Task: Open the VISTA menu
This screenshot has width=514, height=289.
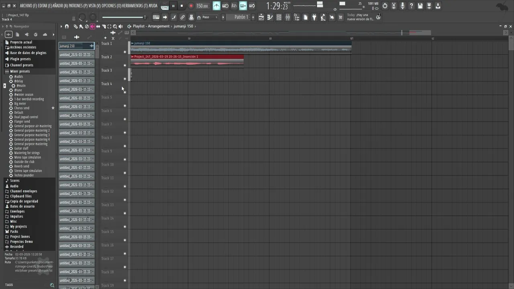Action: [94, 6]
